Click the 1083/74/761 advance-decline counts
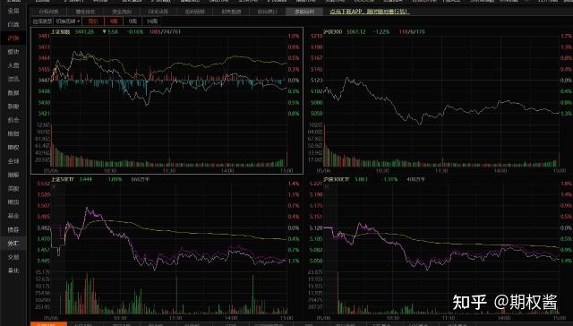 165,32
